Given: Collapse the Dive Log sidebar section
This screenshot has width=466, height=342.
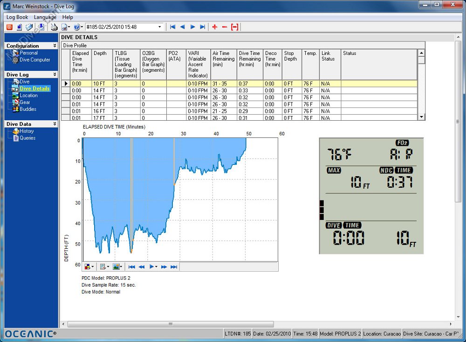Looking at the screenshot, I should (x=55, y=74).
